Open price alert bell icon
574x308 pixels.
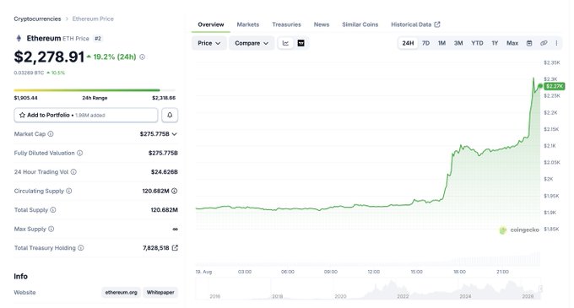pyautogui.click(x=170, y=115)
